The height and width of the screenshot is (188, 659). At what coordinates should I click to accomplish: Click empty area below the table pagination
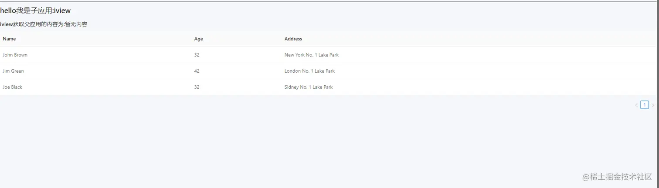(327, 144)
